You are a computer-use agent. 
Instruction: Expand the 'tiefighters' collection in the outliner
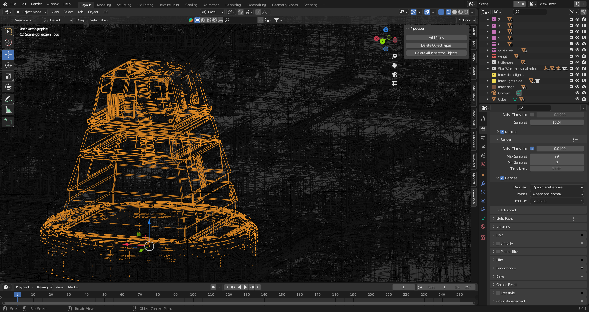(x=487, y=63)
